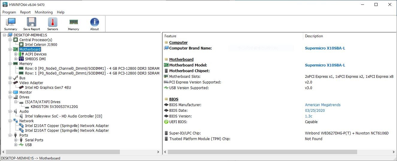
Task: Click the Audio speaker icon
Action: (x=16, y=111)
